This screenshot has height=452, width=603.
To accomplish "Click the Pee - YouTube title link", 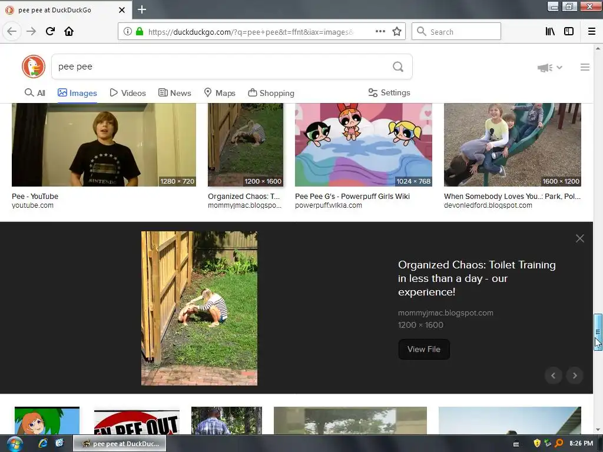I will point(35,197).
